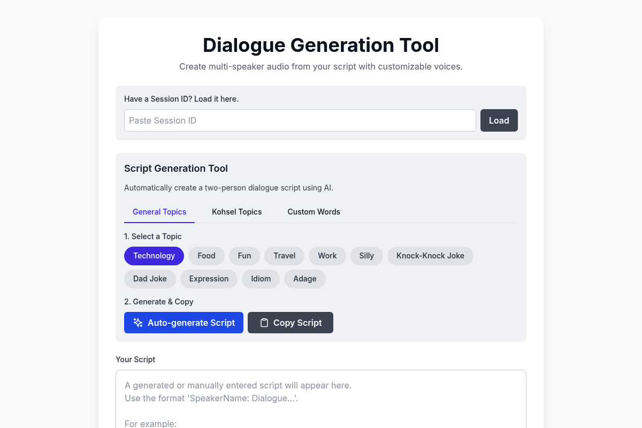Choose the Adage topic
642x428 pixels.
tap(304, 279)
